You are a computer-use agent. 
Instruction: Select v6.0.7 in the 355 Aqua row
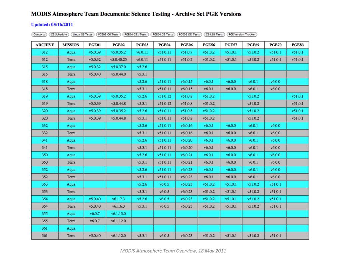pos(95,214)
